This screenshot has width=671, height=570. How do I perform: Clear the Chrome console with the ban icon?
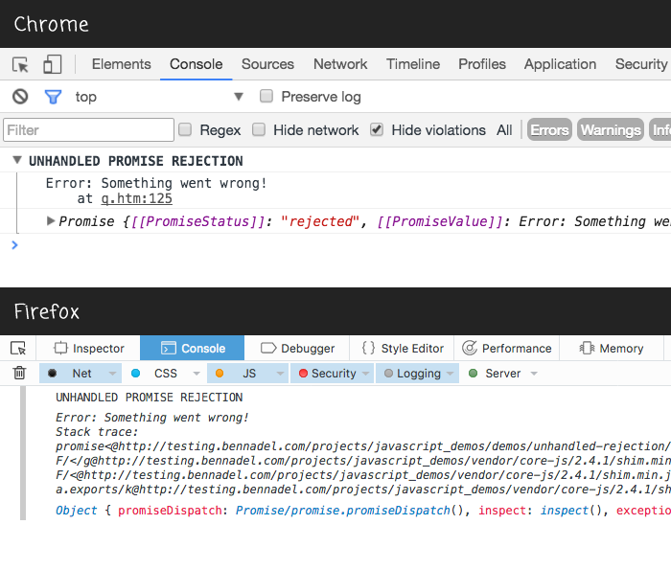(20, 97)
